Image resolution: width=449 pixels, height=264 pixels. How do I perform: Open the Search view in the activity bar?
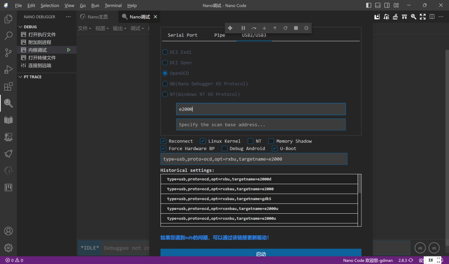click(8, 36)
